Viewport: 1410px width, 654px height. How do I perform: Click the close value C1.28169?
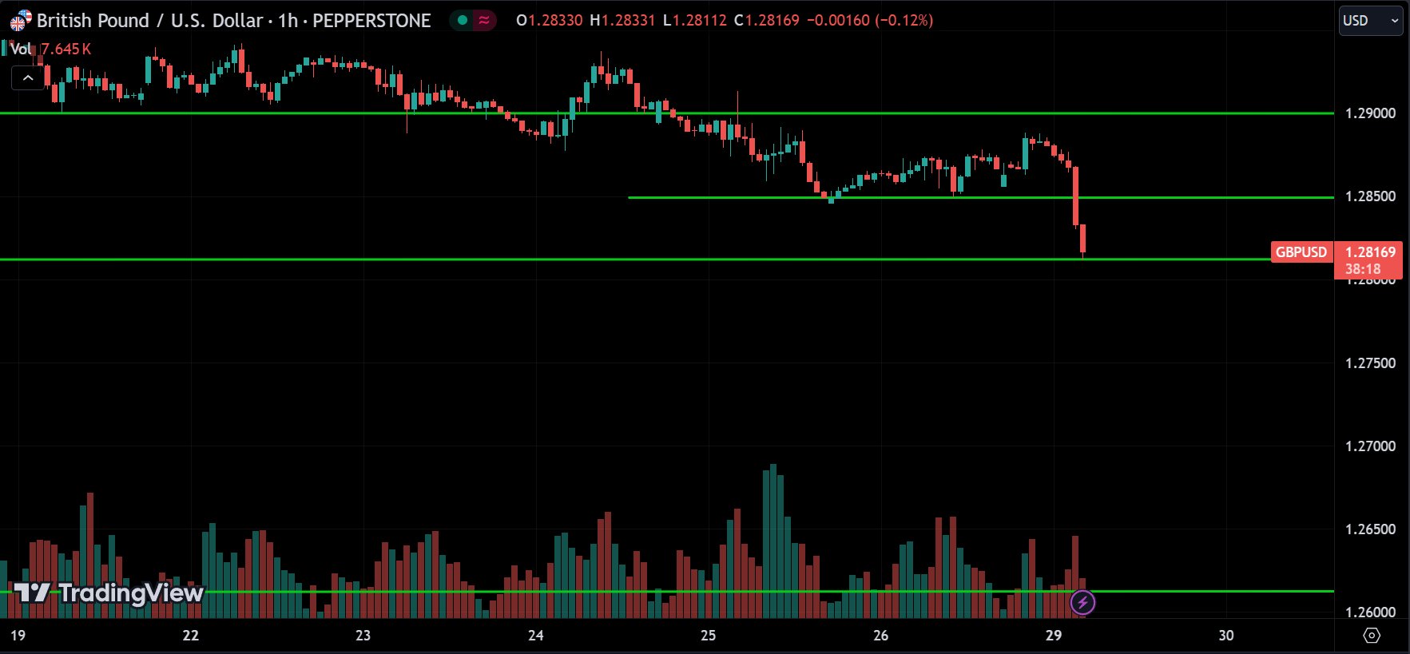767,21
